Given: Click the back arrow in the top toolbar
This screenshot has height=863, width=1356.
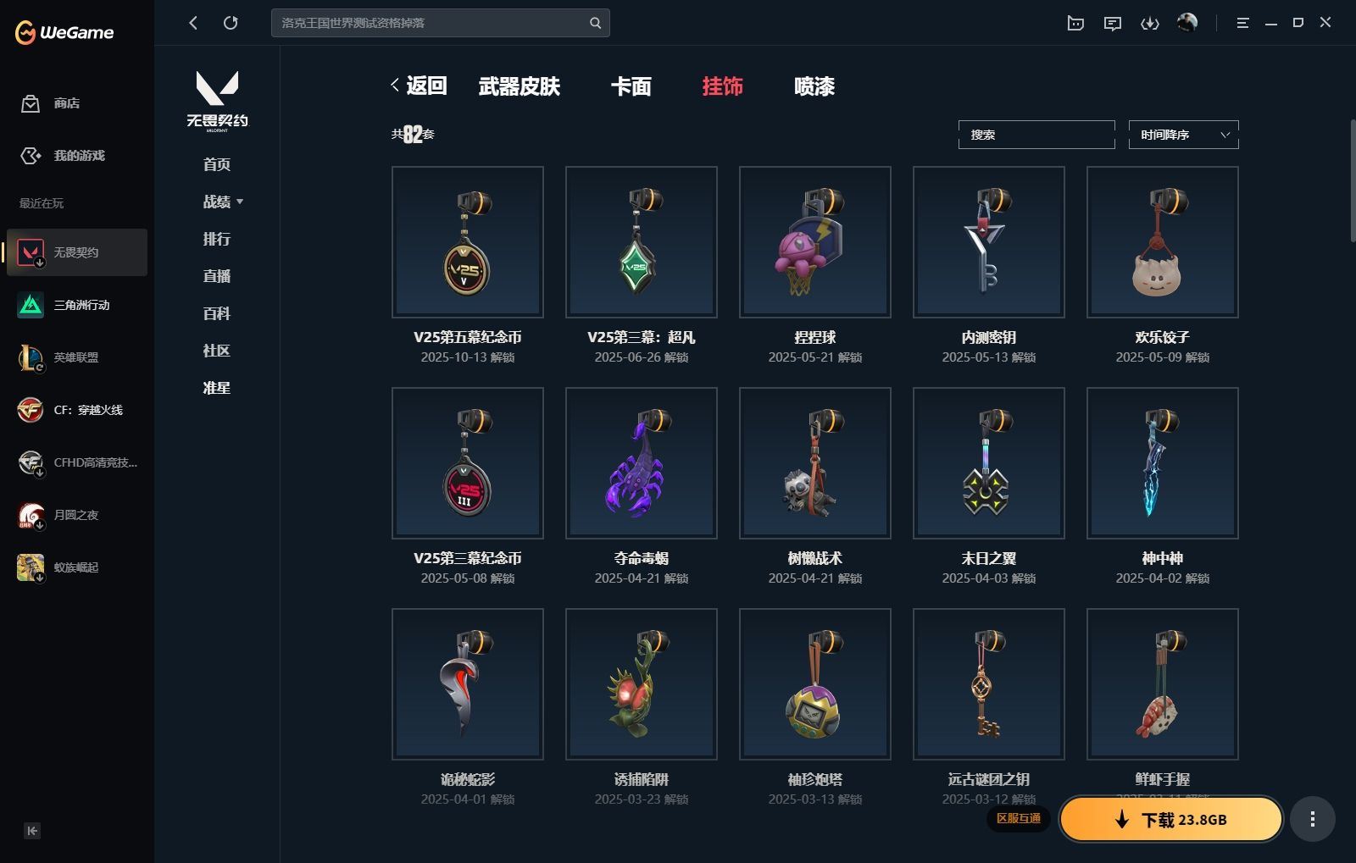Looking at the screenshot, I should [193, 23].
